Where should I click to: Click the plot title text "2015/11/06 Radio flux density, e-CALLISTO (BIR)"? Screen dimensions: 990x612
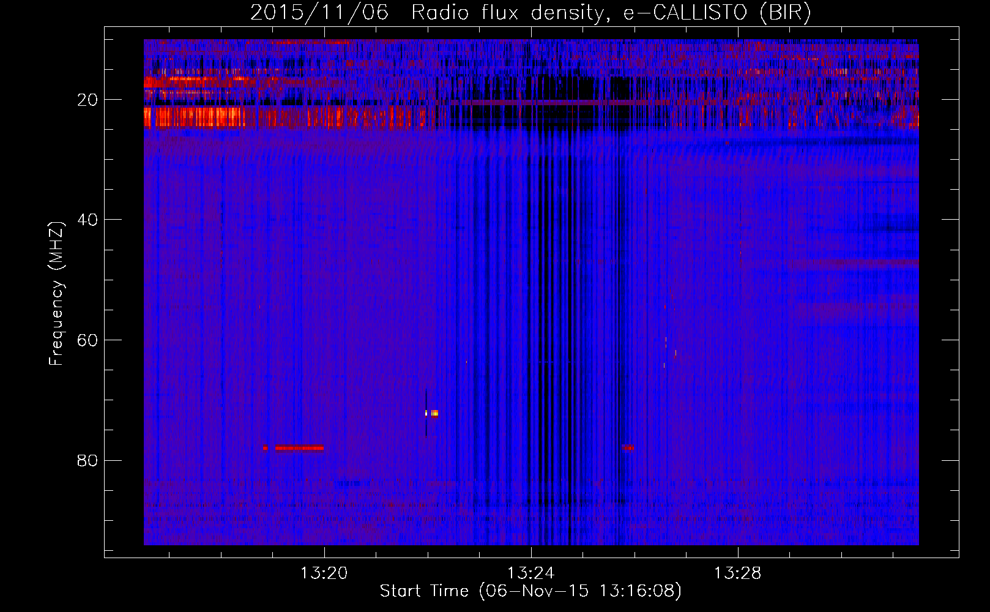tap(530, 13)
